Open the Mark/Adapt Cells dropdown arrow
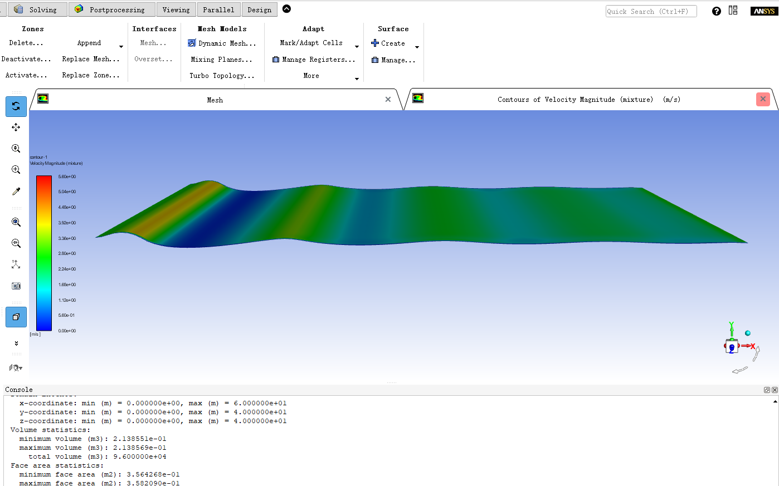Image resolution: width=779 pixels, height=486 pixels. 357,46
